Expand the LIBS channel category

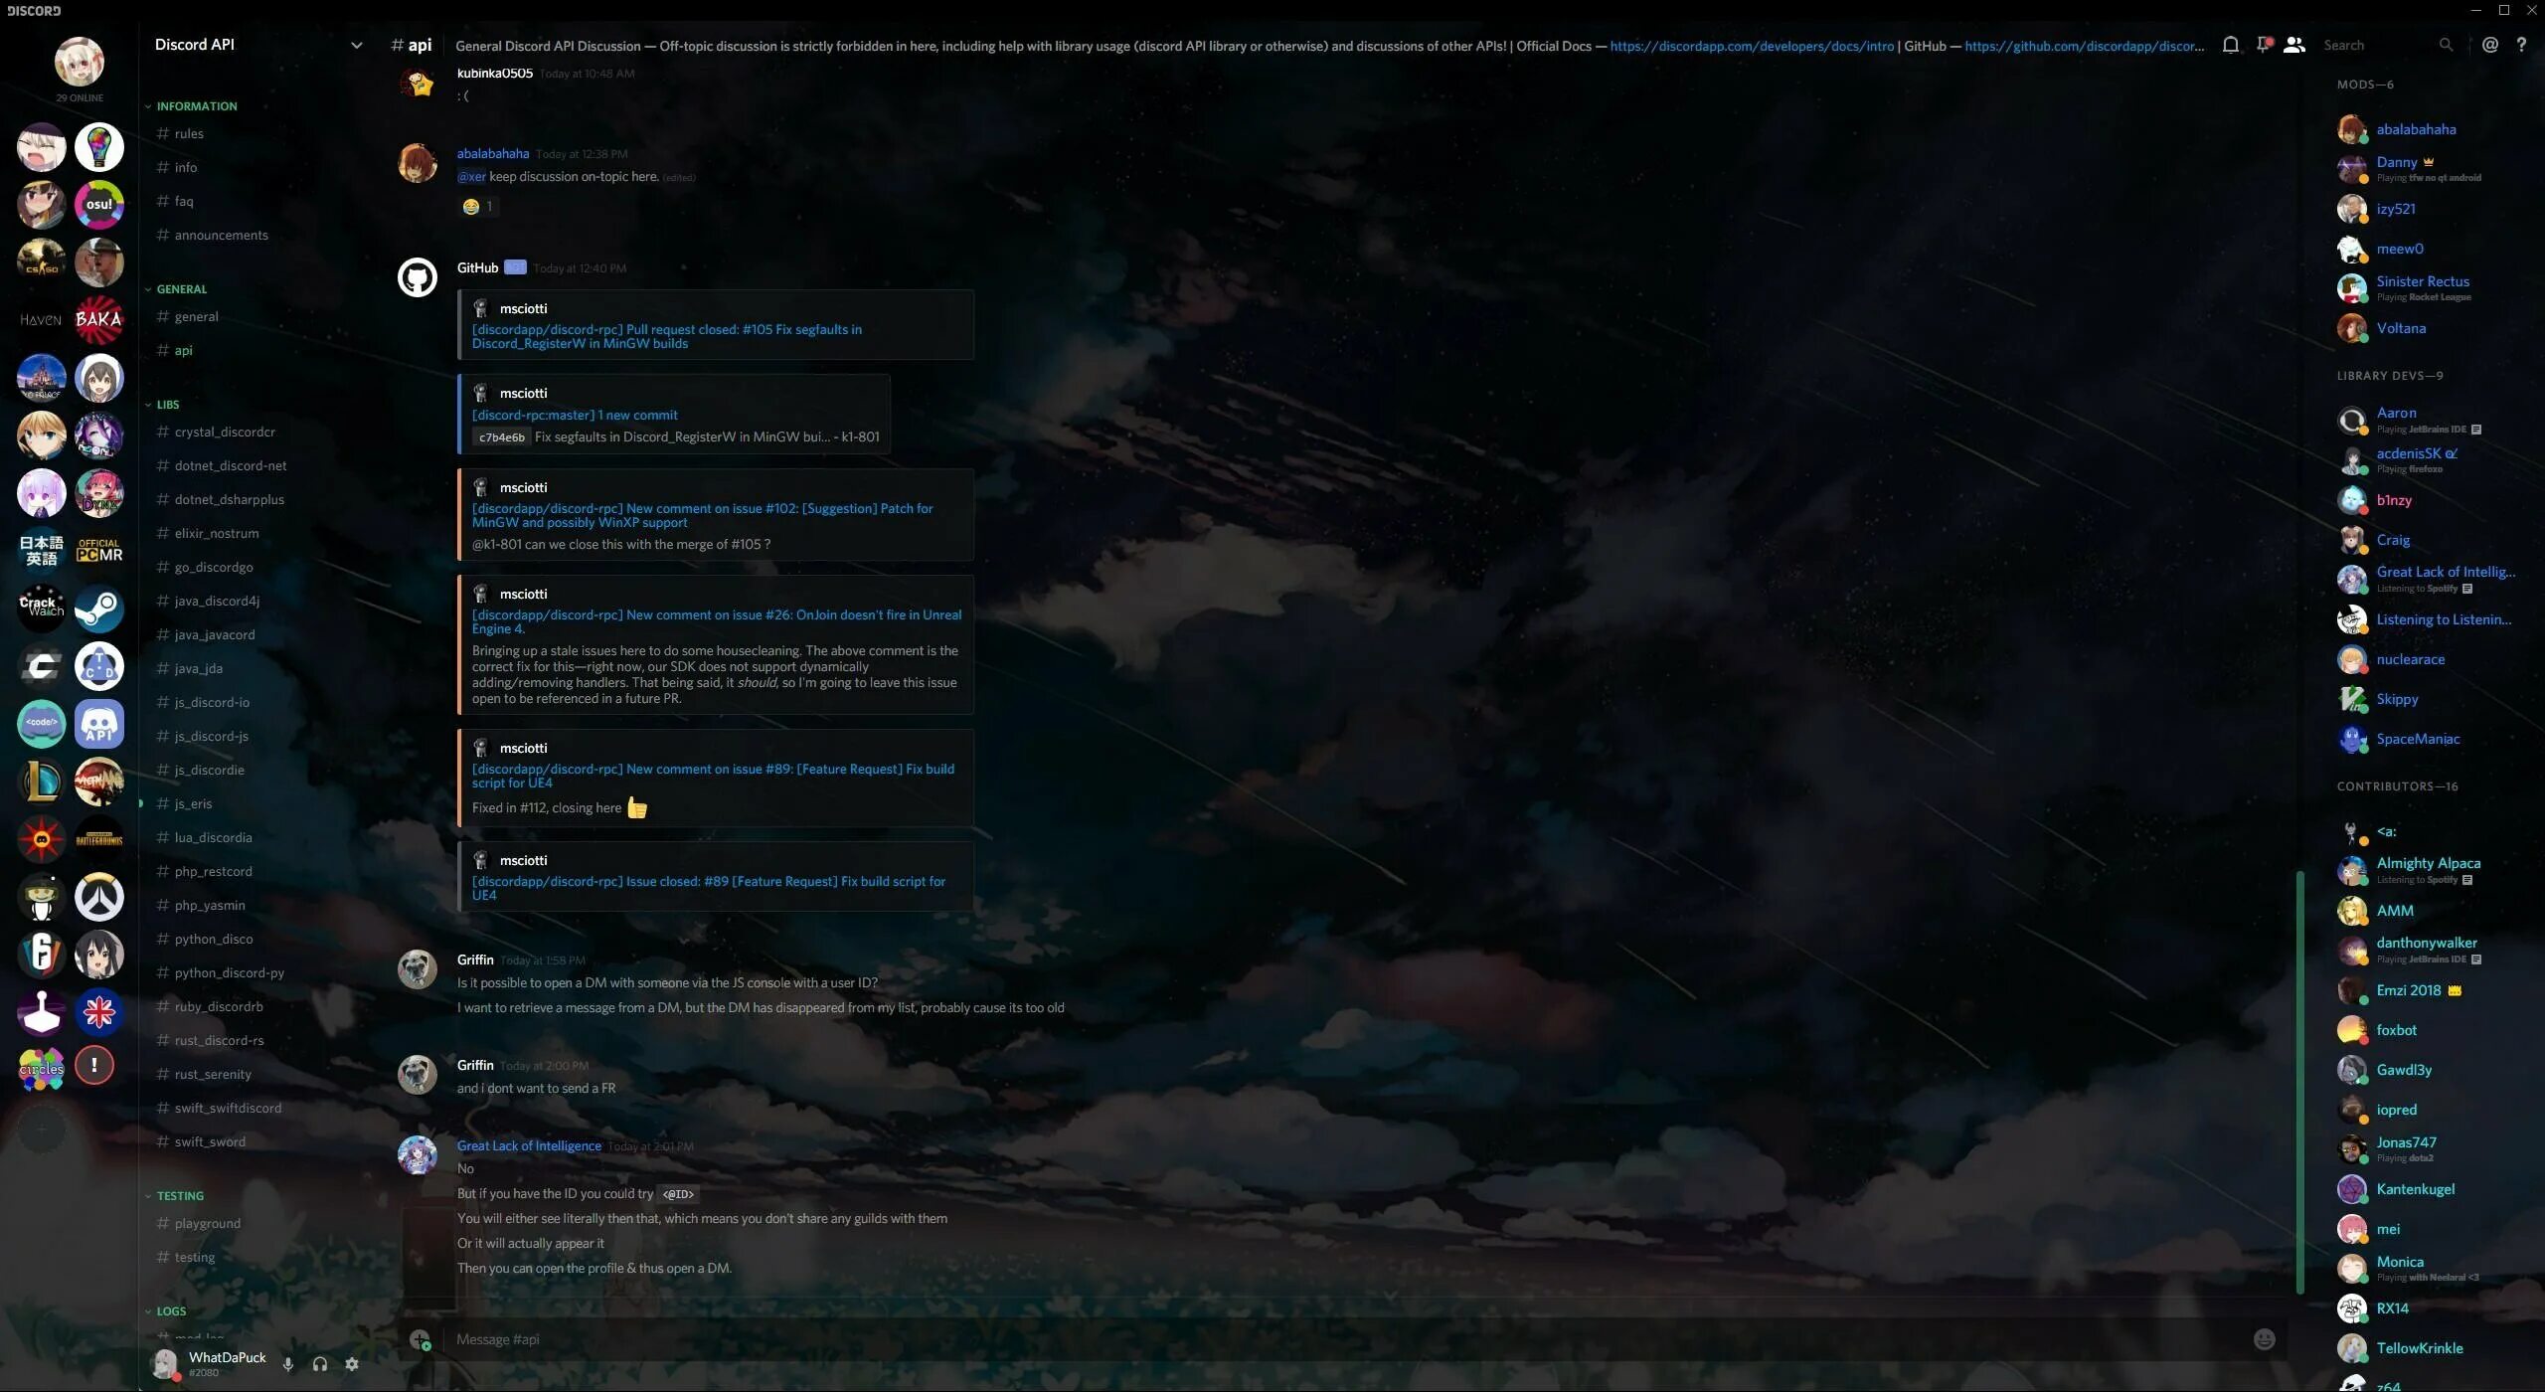click(166, 405)
